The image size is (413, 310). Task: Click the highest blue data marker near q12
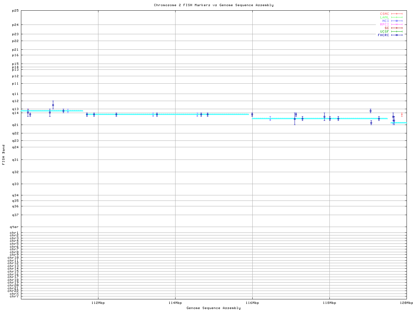tap(53, 105)
